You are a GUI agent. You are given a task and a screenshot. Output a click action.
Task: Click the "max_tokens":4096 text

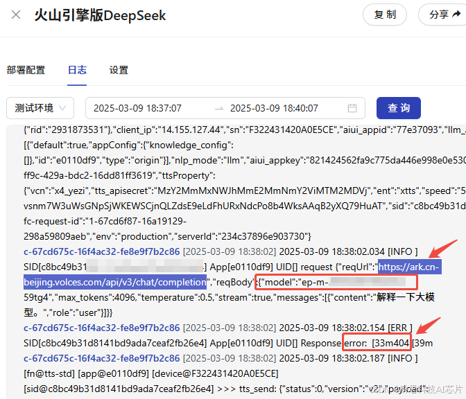(x=94, y=297)
